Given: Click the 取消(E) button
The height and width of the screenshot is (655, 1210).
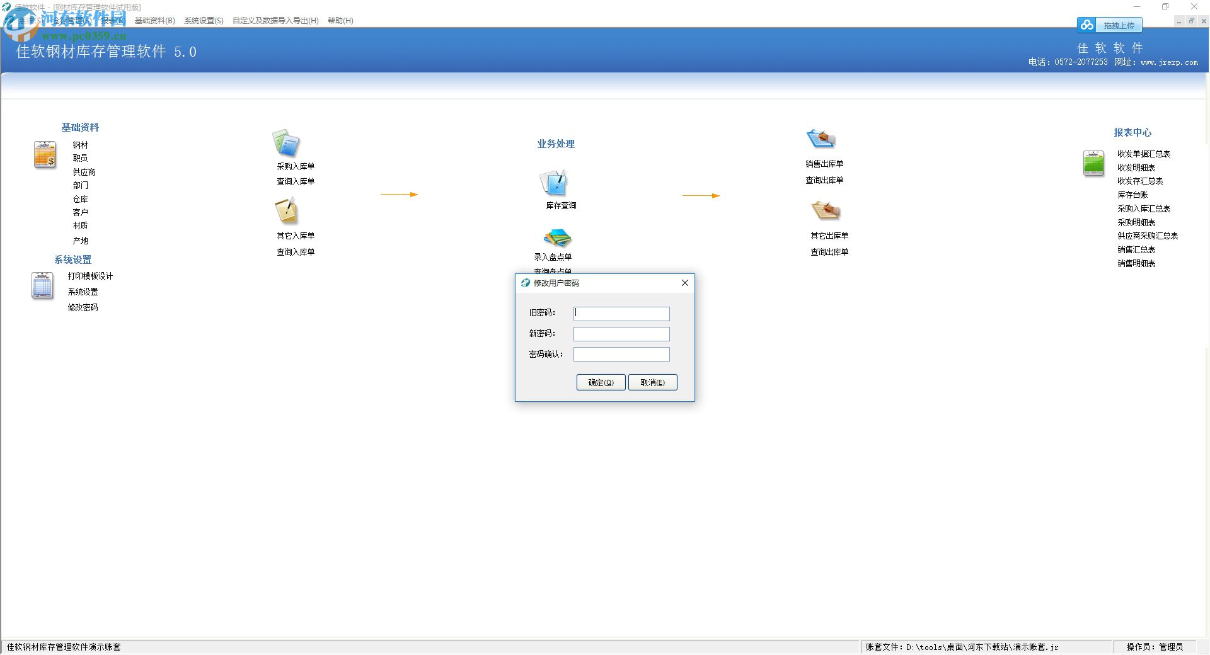Looking at the screenshot, I should [x=652, y=382].
